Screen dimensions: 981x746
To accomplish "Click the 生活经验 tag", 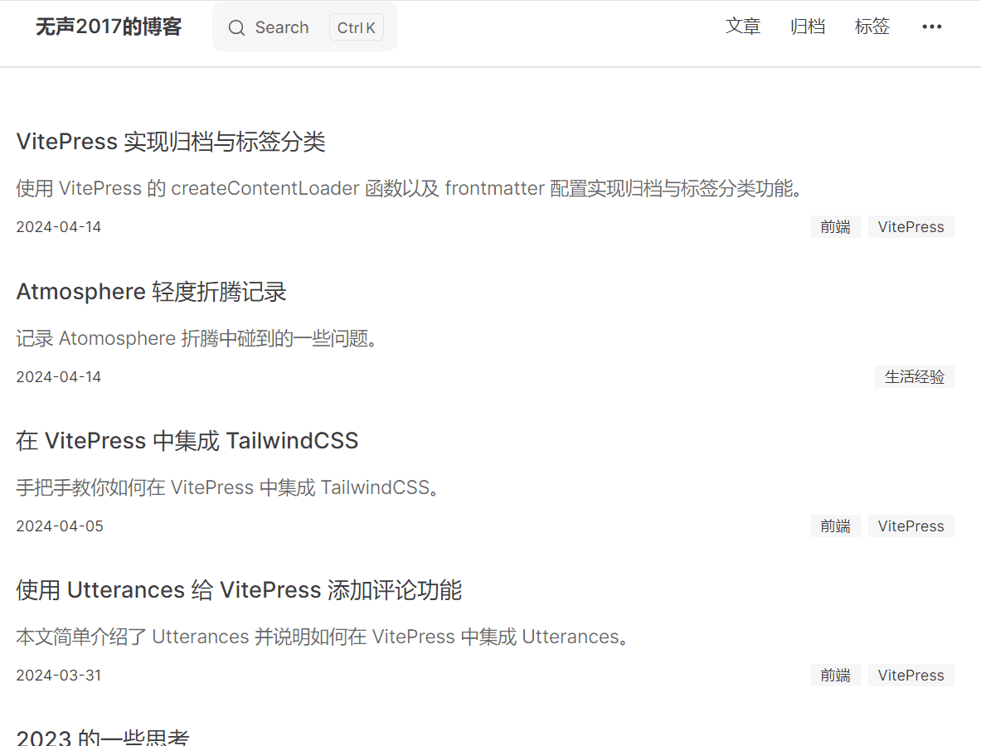I will click(914, 377).
